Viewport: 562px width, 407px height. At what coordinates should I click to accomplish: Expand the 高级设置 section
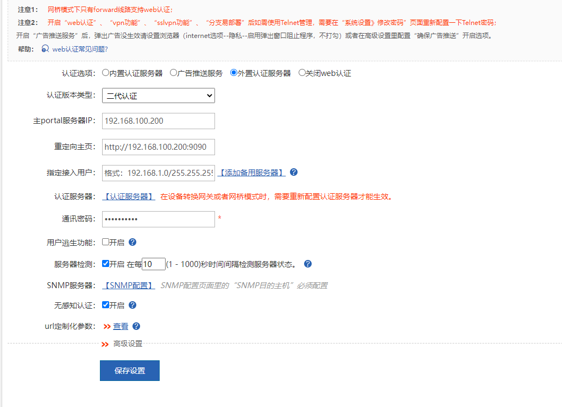(x=128, y=344)
